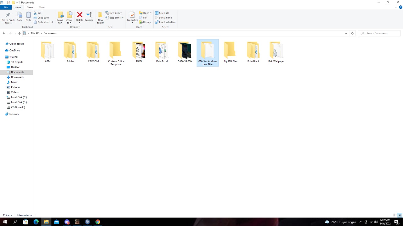Click This PC in the address breadcrumb
Viewport: 403px width, 226px height.
point(35,33)
